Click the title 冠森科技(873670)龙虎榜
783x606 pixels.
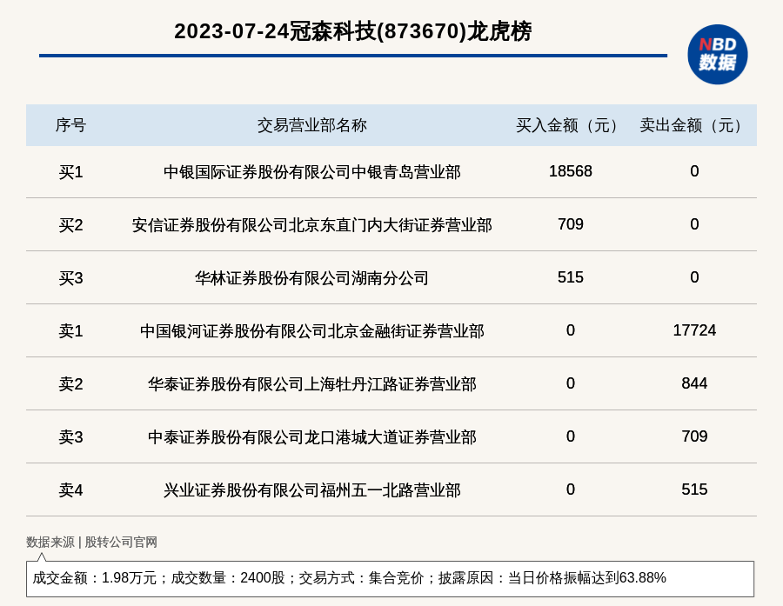[352, 31]
